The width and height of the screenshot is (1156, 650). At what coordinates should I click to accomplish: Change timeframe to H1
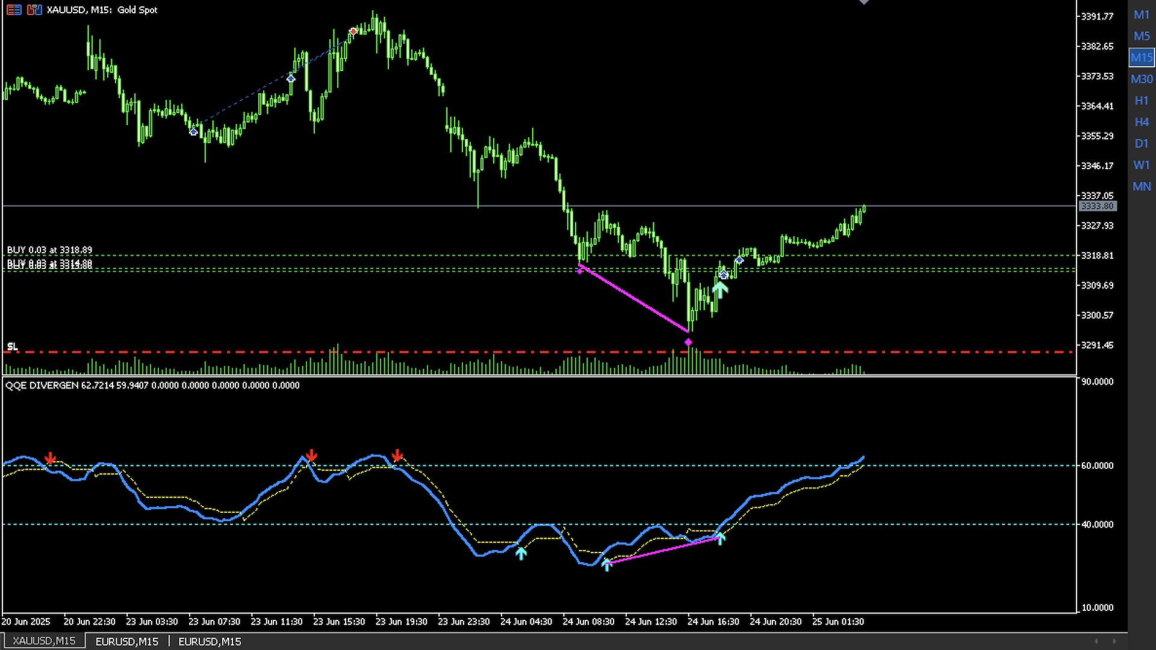1142,101
